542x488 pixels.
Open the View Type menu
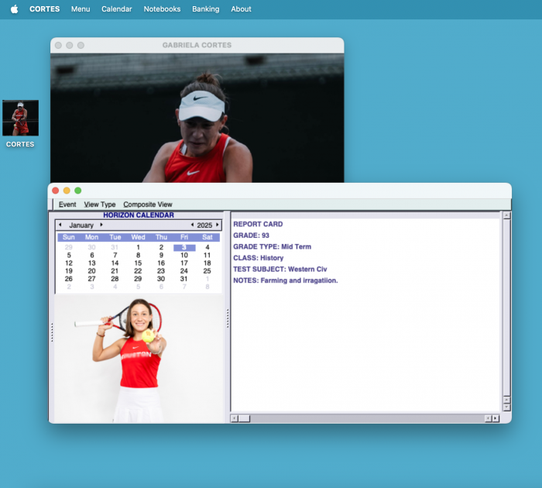(x=100, y=204)
